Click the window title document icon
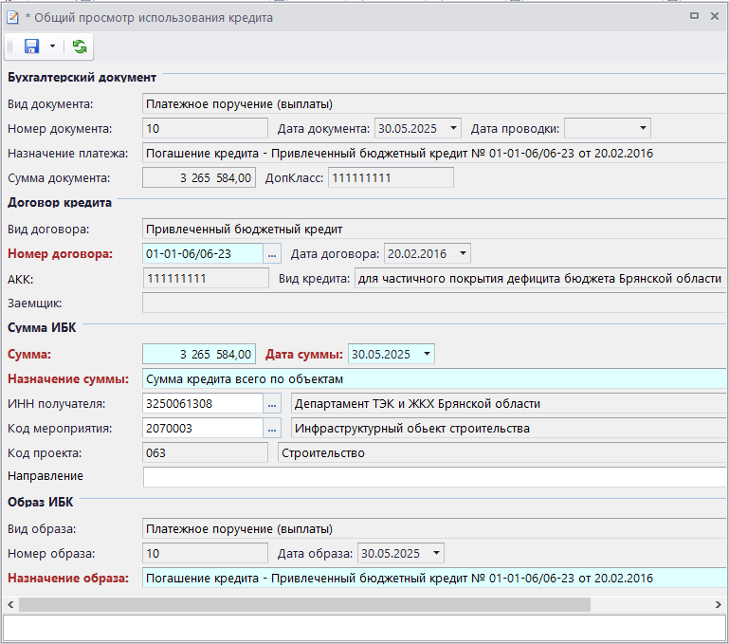 [12, 16]
